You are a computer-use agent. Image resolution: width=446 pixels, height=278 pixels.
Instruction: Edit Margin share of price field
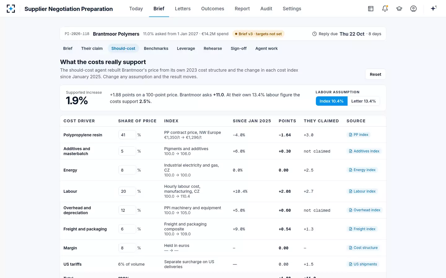coord(127,248)
